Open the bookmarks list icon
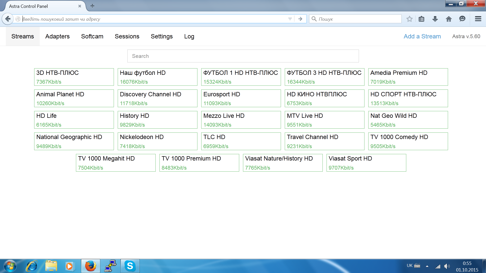 pos(421,19)
